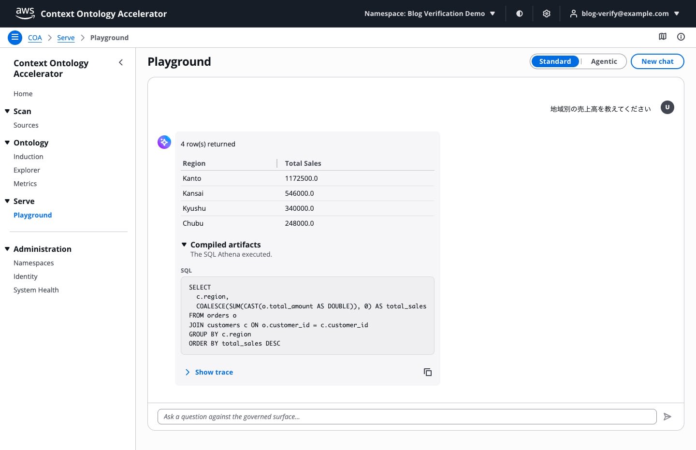
Task: Go to Home in sidebar
Action: click(23, 94)
